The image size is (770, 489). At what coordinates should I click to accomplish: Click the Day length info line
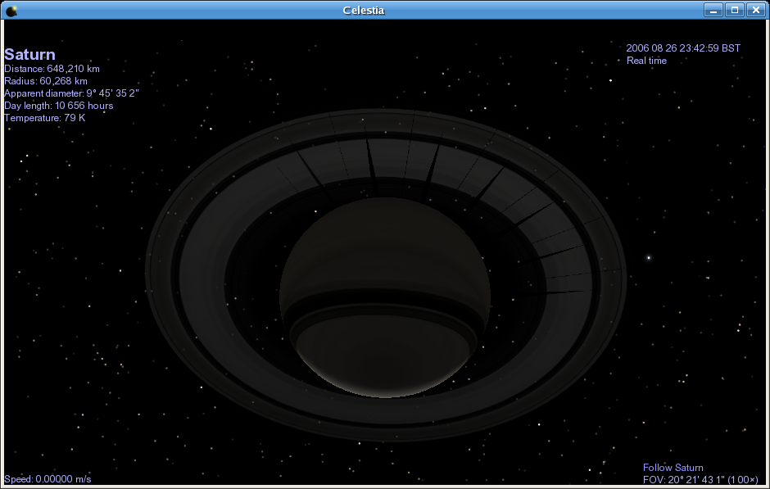(58, 106)
